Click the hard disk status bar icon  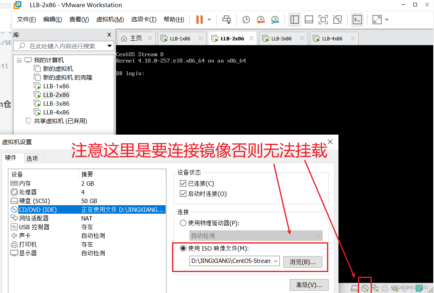[355, 289]
